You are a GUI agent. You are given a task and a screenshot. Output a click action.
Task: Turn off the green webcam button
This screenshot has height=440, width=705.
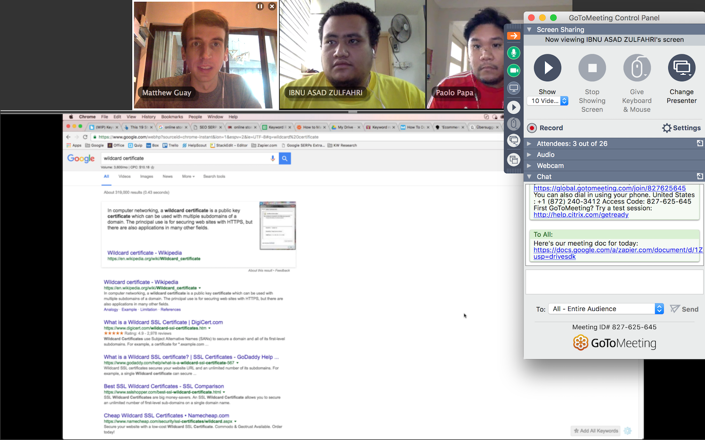coord(514,70)
